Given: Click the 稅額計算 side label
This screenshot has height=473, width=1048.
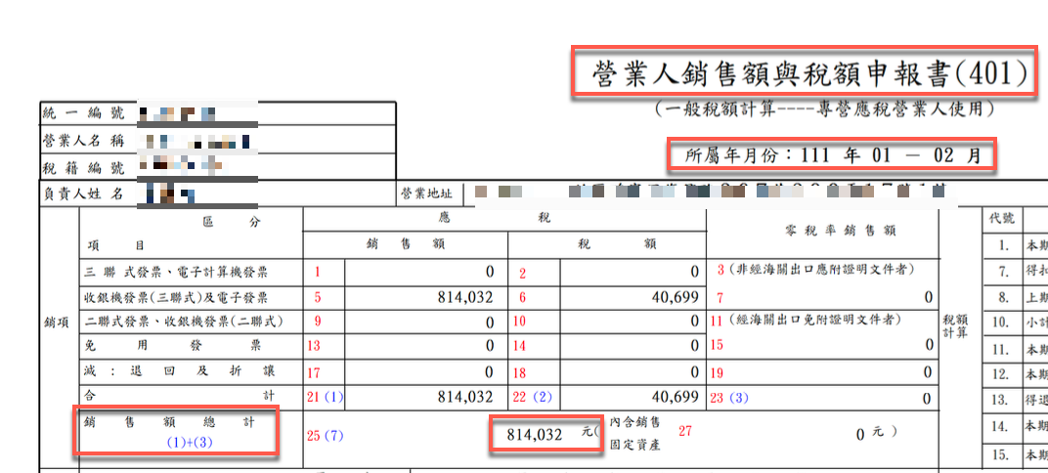Looking at the screenshot, I should [956, 327].
